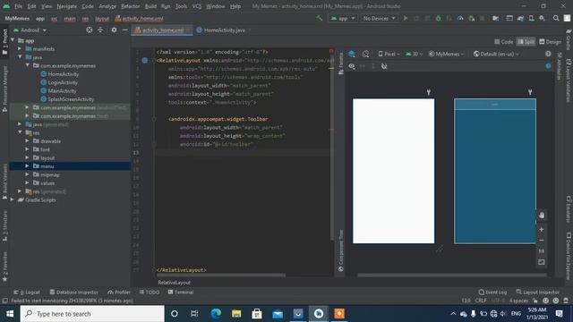Screen dimensions: 573x322
Task: Zoom out with minus button in preview
Action: [x=542, y=241]
